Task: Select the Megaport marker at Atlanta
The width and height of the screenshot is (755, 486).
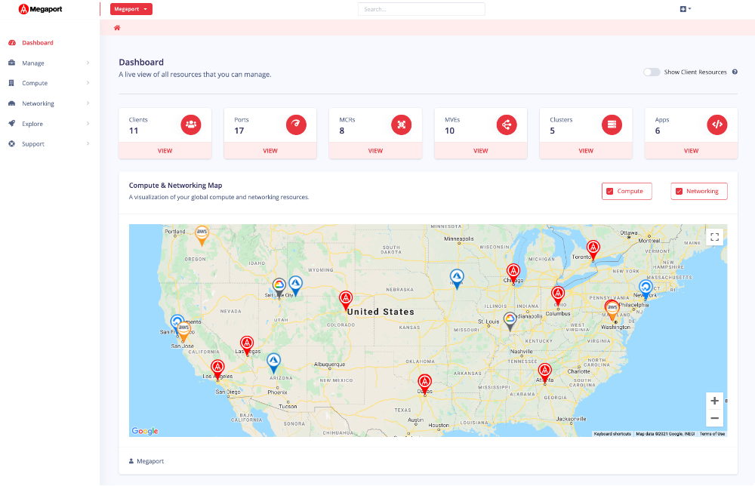Action: tap(544, 373)
